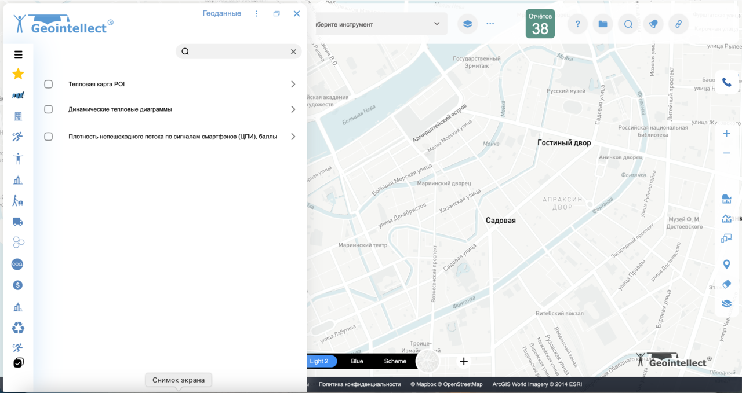Click the phone call icon

coord(726,83)
